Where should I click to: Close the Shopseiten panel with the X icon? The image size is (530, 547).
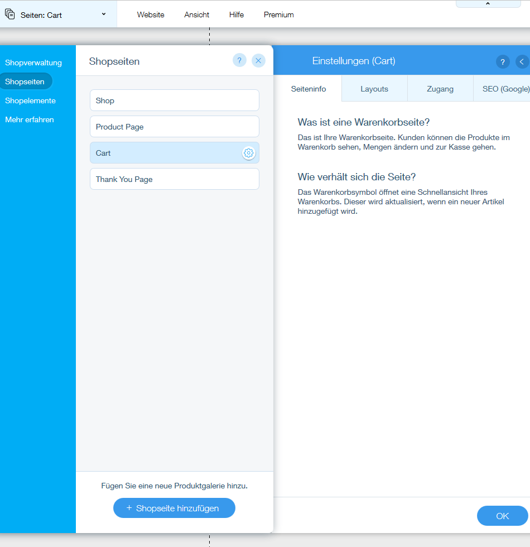coord(258,61)
